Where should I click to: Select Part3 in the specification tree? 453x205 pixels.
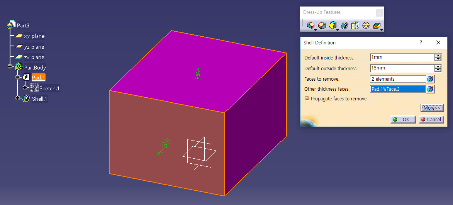(23, 25)
